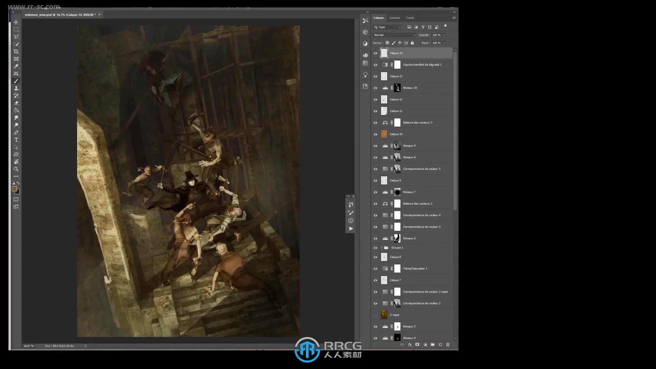This screenshot has height=369, width=656.
Task: Select the solomon_new.psd document tab
Action: click(60, 15)
